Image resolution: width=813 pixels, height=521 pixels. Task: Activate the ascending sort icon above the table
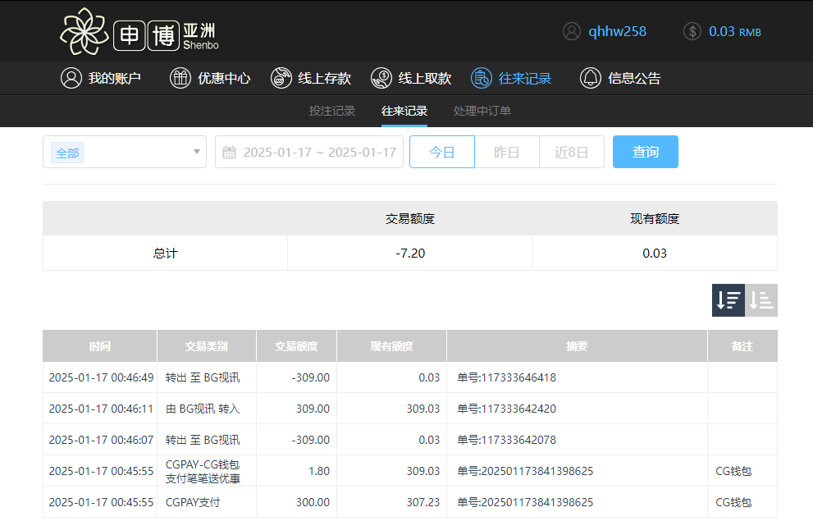[760, 299]
